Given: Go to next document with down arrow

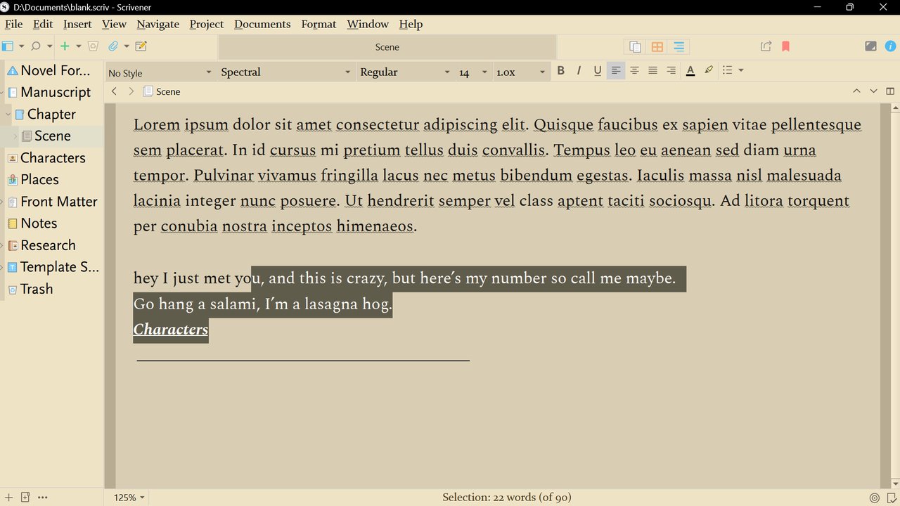Looking at the screenshot, I should point(873,91).
